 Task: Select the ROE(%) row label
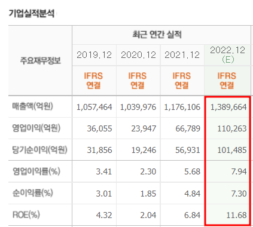[x=26, y=215]
